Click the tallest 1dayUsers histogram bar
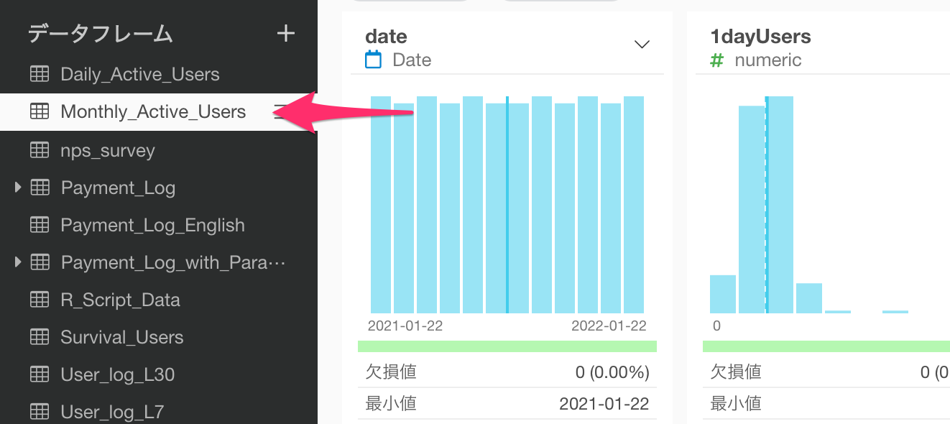Image resolution: width=950 pixels, height=424 pixels. pyautogui.click(x=780, y=205)
